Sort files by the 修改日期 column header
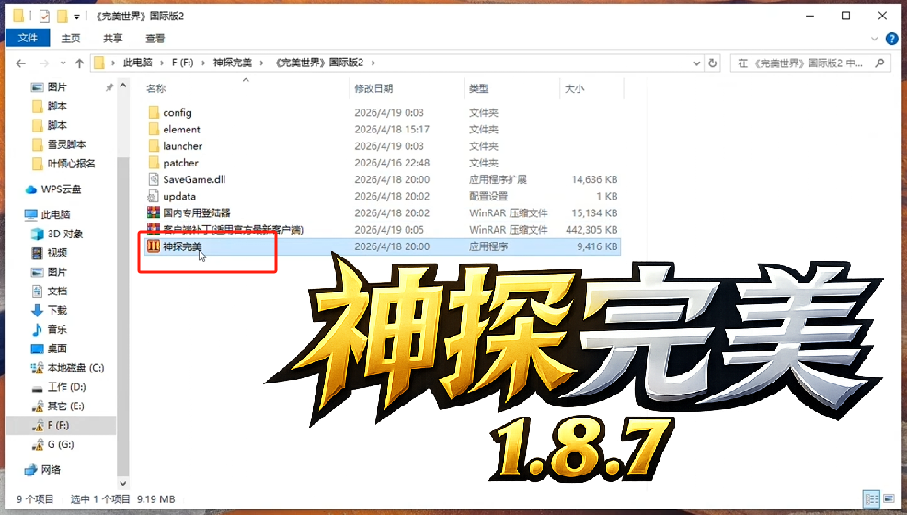Image resolution: width=907 pixels, height=515 pixels. pos(373,88)
